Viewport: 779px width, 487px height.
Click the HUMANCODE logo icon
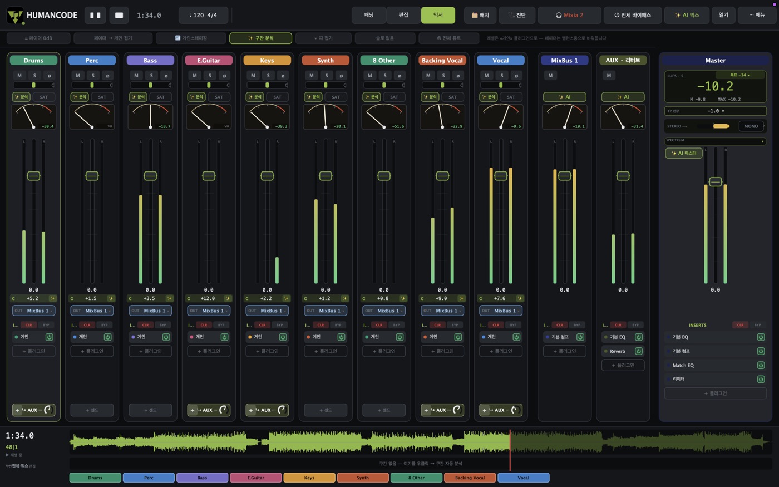[15, 16]
